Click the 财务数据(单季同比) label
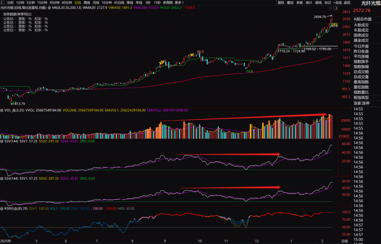This screenshot has width=381, height=244. tap(17, 14)
